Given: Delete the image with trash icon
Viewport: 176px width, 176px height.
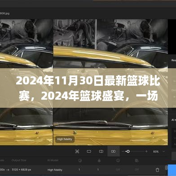Looking at the screenshot, I should pos(157,170).
